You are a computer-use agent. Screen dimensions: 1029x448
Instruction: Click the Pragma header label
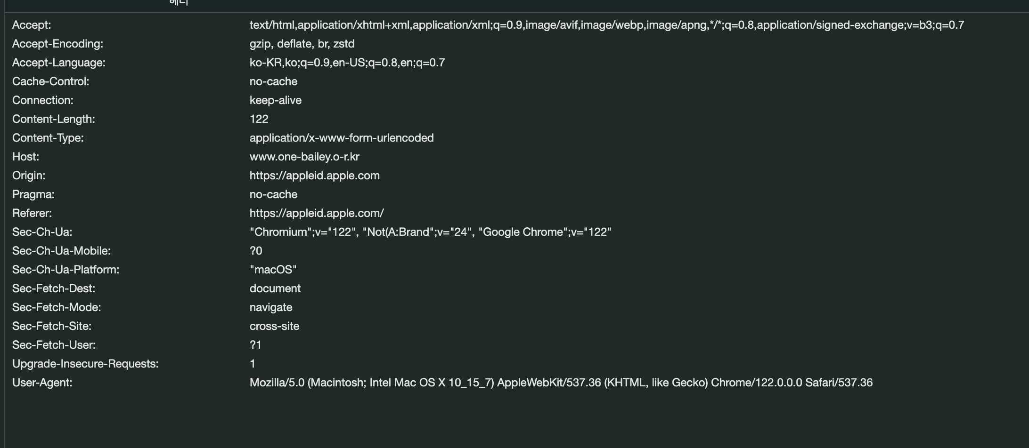click(33, 194)
